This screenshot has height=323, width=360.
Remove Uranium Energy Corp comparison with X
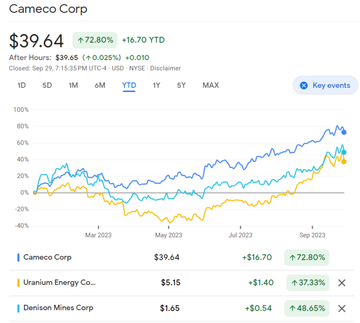tap(341, 283)
